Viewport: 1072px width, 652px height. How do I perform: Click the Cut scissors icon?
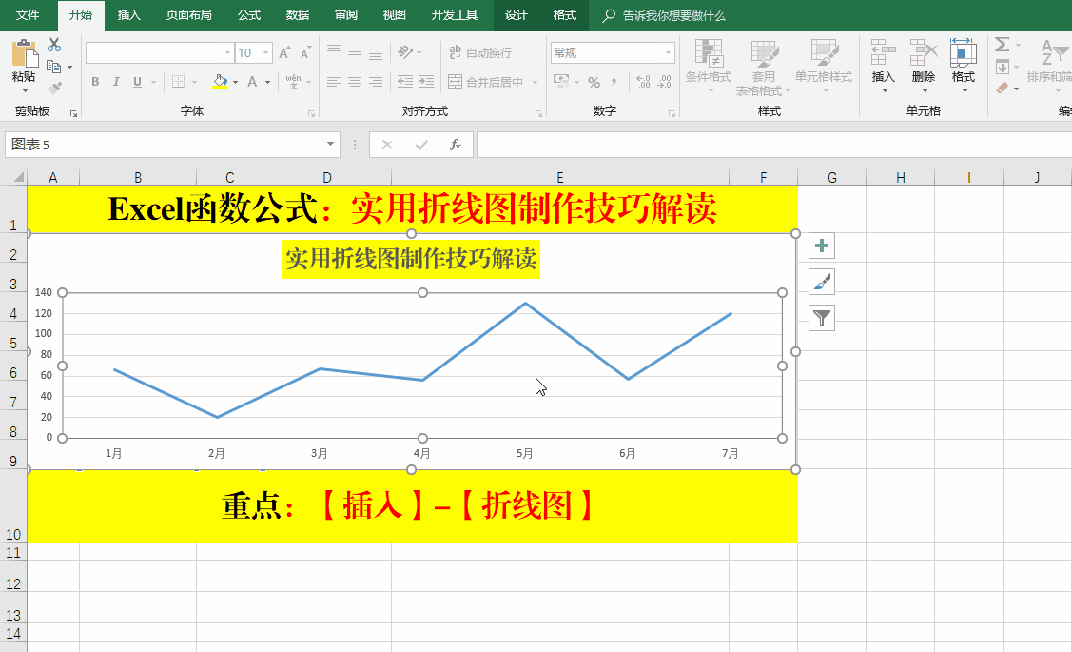pyautogui.click(x=54, y=45)
